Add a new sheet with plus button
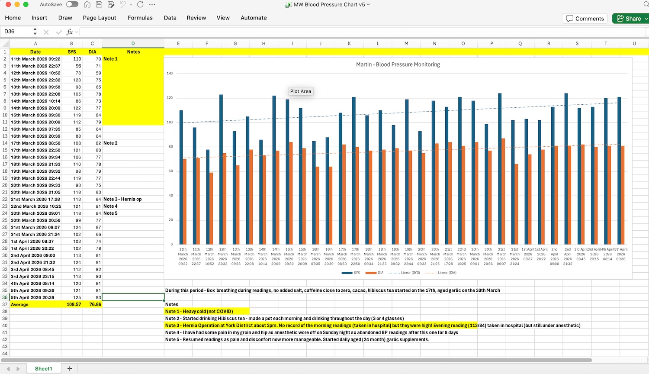 pos(70,368)
